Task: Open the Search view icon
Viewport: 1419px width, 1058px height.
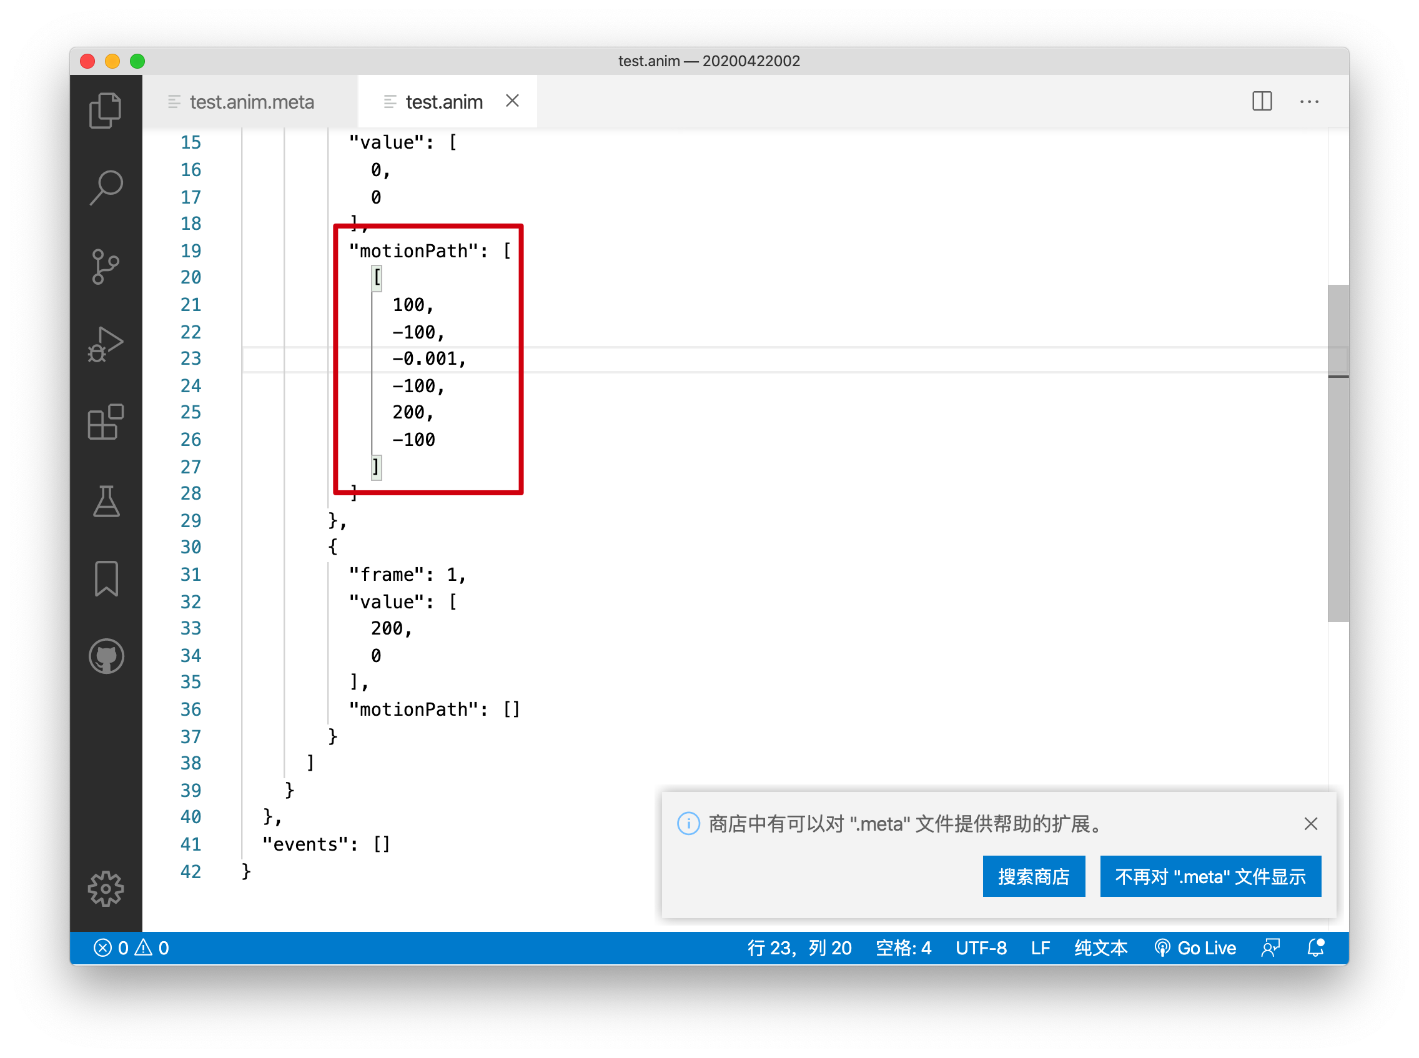Action: coord(106,187)
